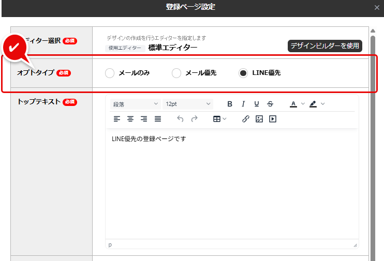Select the メール優先 radio option

click(176, 73)
